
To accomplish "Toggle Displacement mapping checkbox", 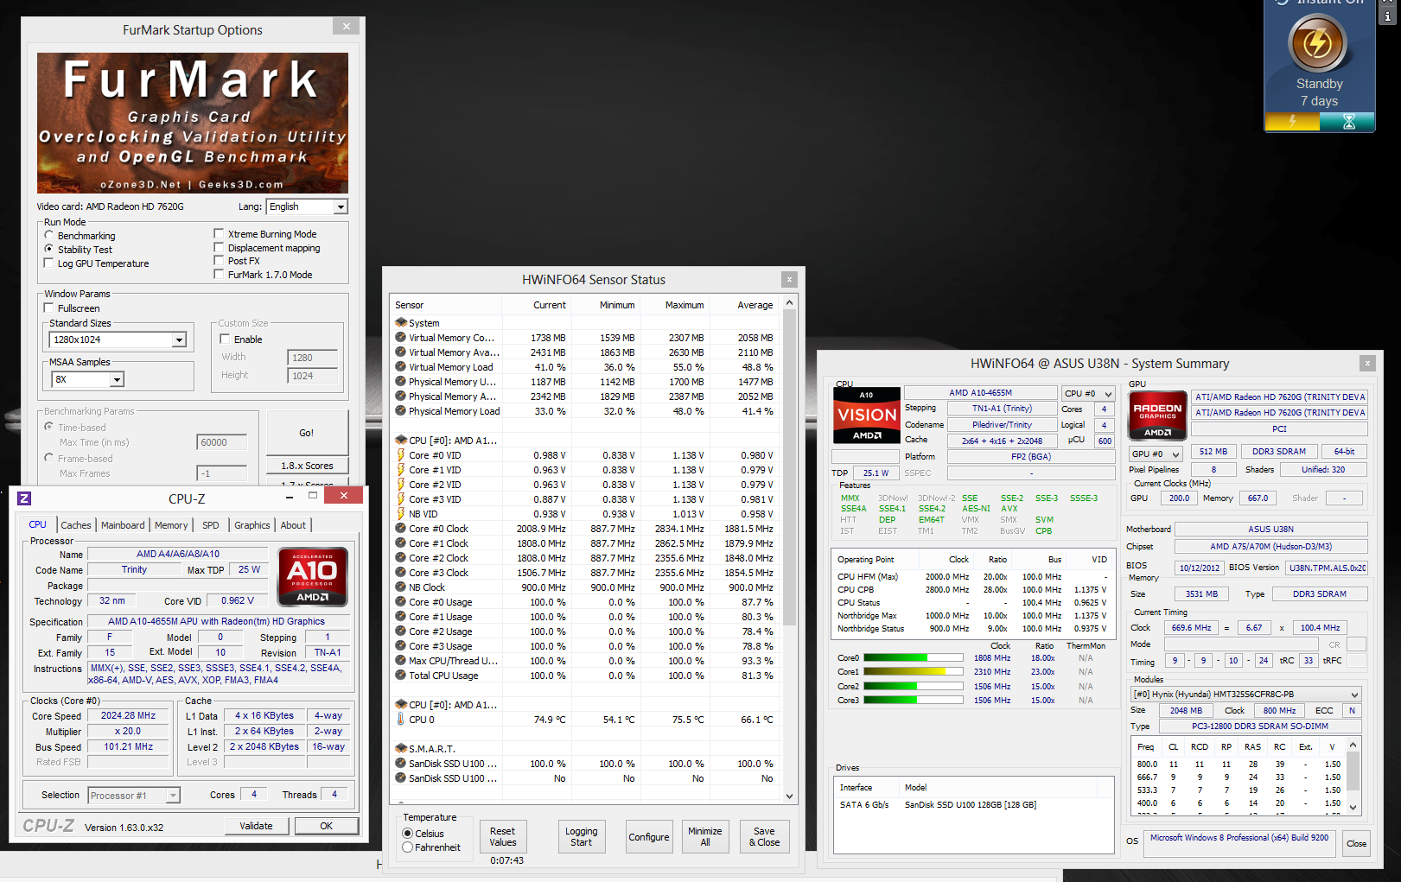I will pyautogui.click(x=220, y=247).
